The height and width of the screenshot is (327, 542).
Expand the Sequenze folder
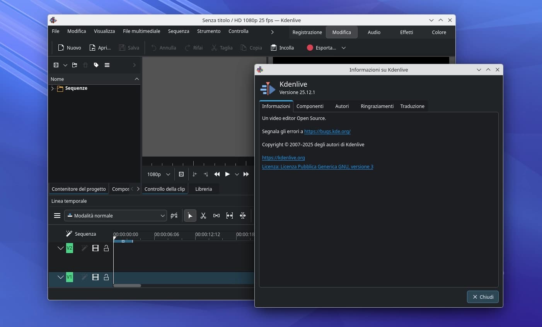coord(53,88)
